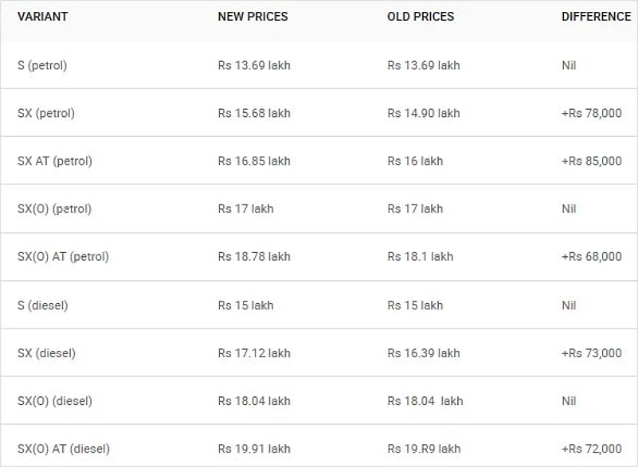Click the NEW PRICES column header
Viewport: 638px width, 467px height.
point(252,17)
